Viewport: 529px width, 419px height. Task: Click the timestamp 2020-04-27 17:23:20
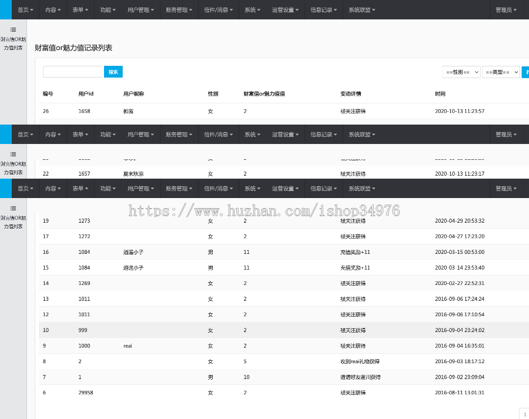point(460,236)
